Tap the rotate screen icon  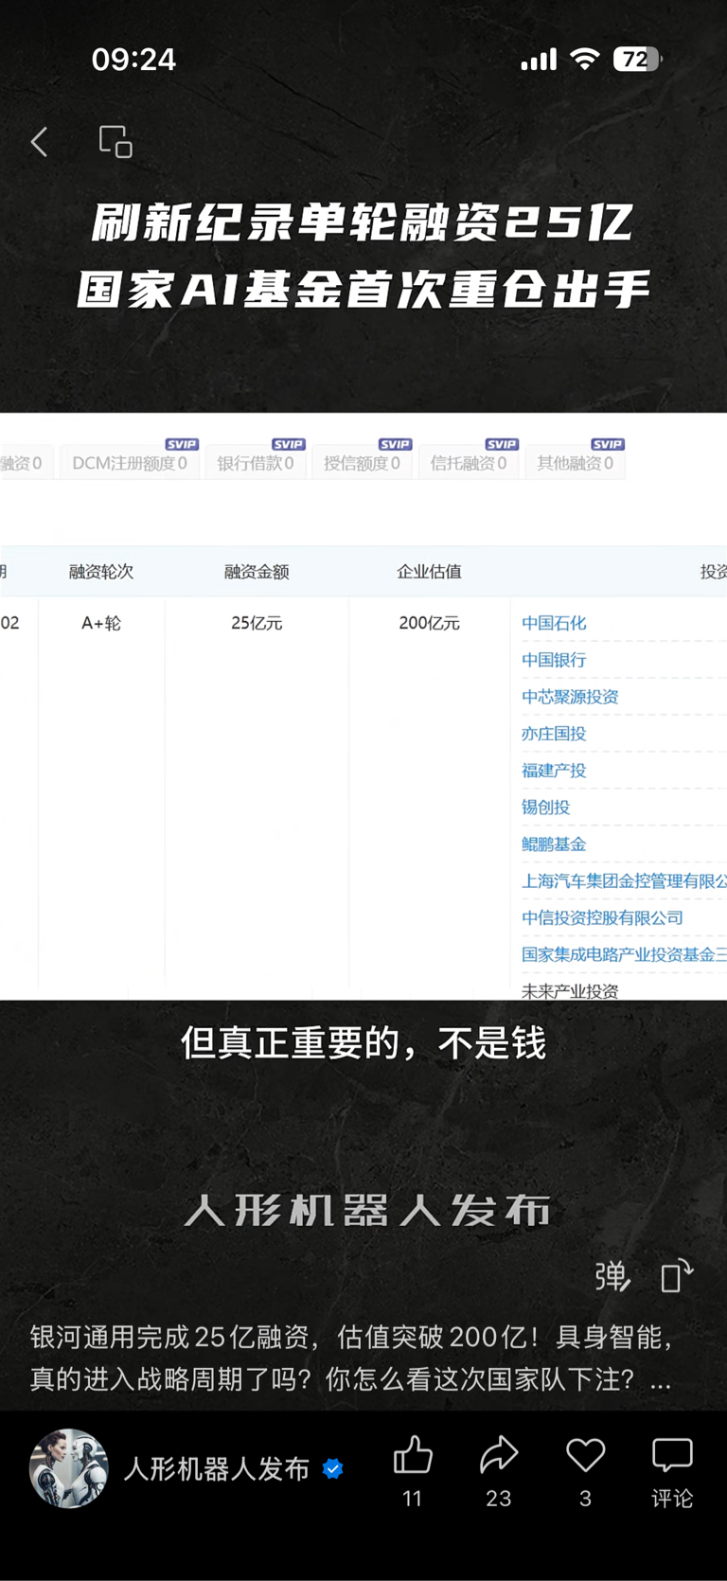coord(677,1276)
